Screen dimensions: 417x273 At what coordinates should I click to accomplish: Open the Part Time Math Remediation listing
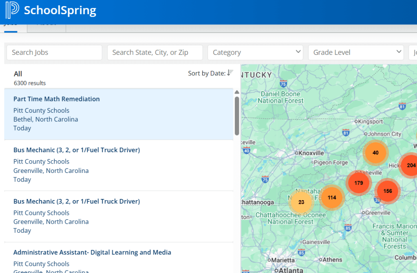tap(57, 99)
